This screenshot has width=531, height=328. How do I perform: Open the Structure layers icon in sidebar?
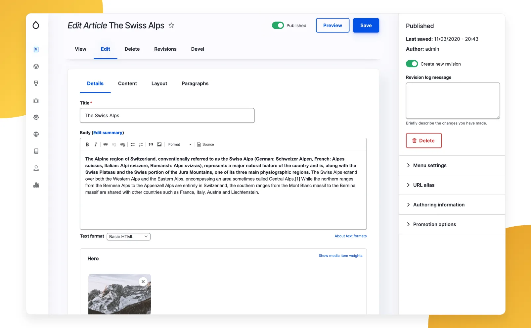(36, 66)
